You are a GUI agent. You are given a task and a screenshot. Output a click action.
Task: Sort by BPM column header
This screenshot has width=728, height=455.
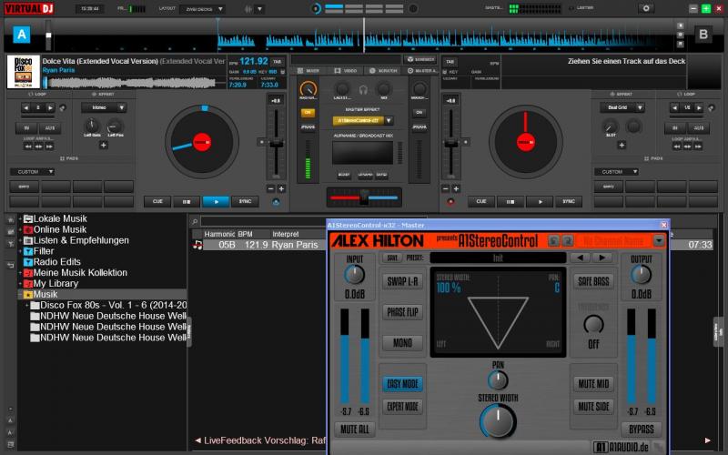click(245, 234)
